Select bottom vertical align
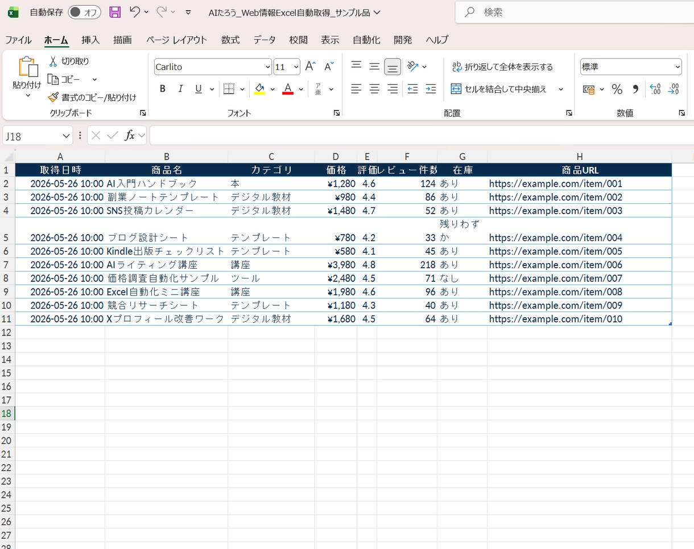The height and width of the screenshot is (549, 694). (x=393, y=67)
